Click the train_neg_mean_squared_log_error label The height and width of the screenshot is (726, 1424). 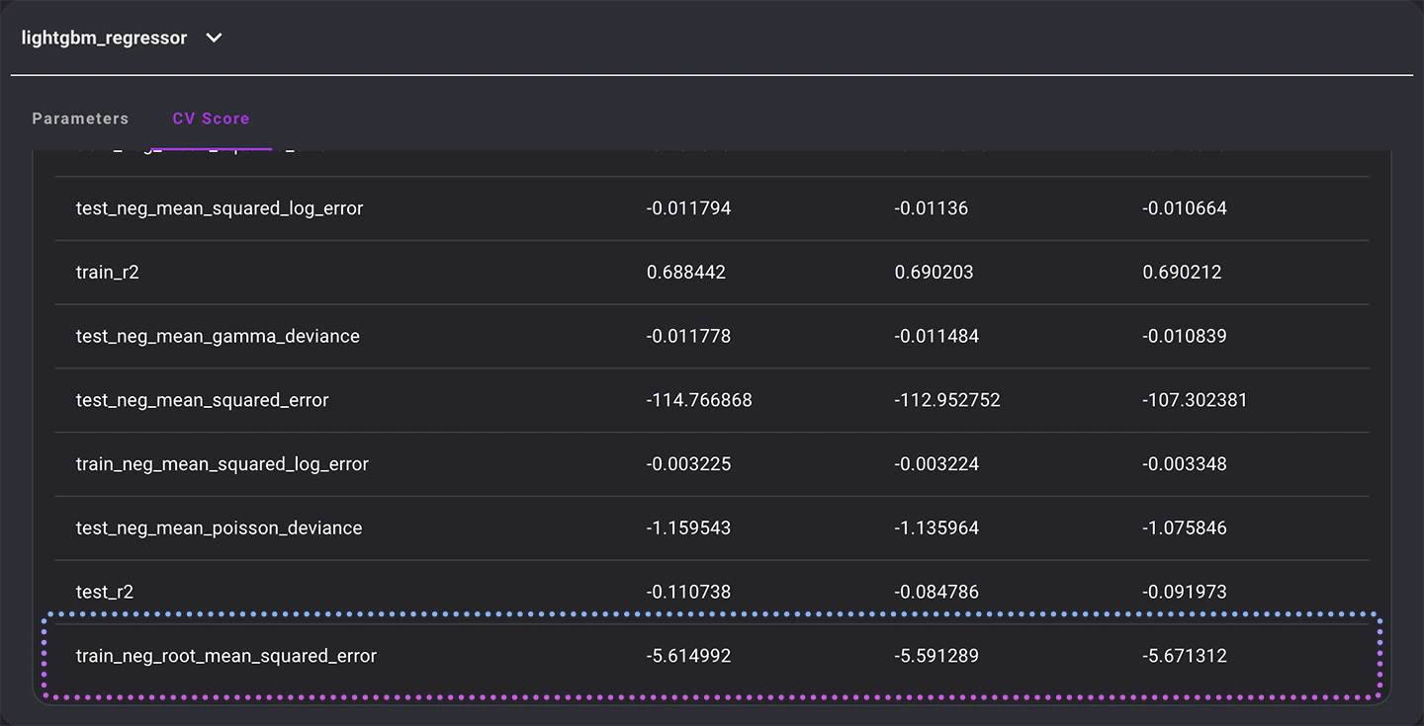click(222, 463)
